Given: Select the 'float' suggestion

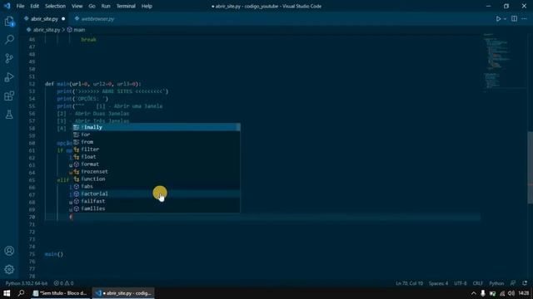Looking at the screenshot, I should pos(157,157).
